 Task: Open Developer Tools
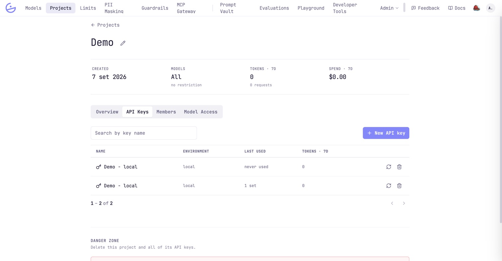pyautogui.click(x=345, y=8)
